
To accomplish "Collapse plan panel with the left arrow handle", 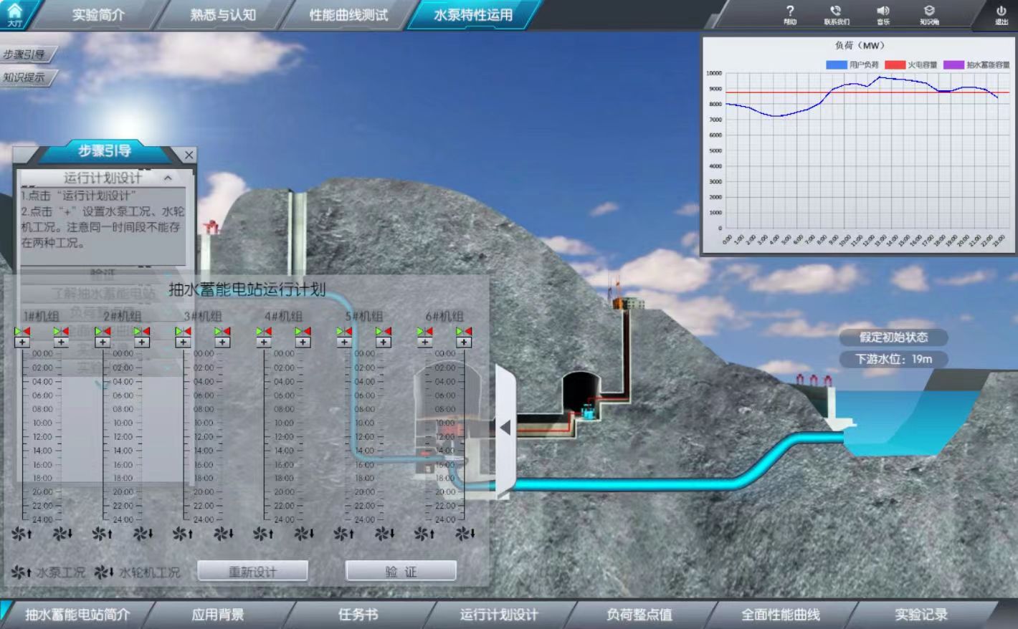I will (x=505, y=428).
